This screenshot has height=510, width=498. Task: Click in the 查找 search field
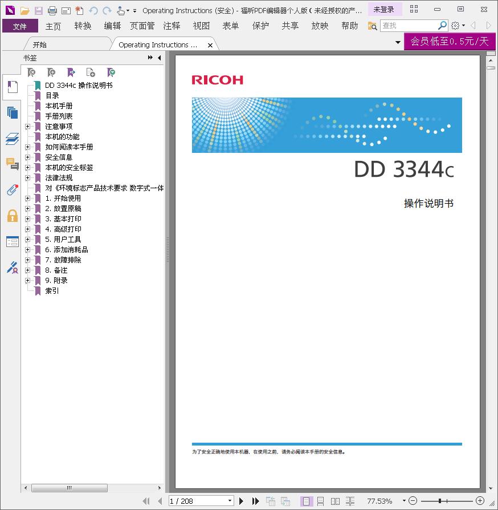409,26
